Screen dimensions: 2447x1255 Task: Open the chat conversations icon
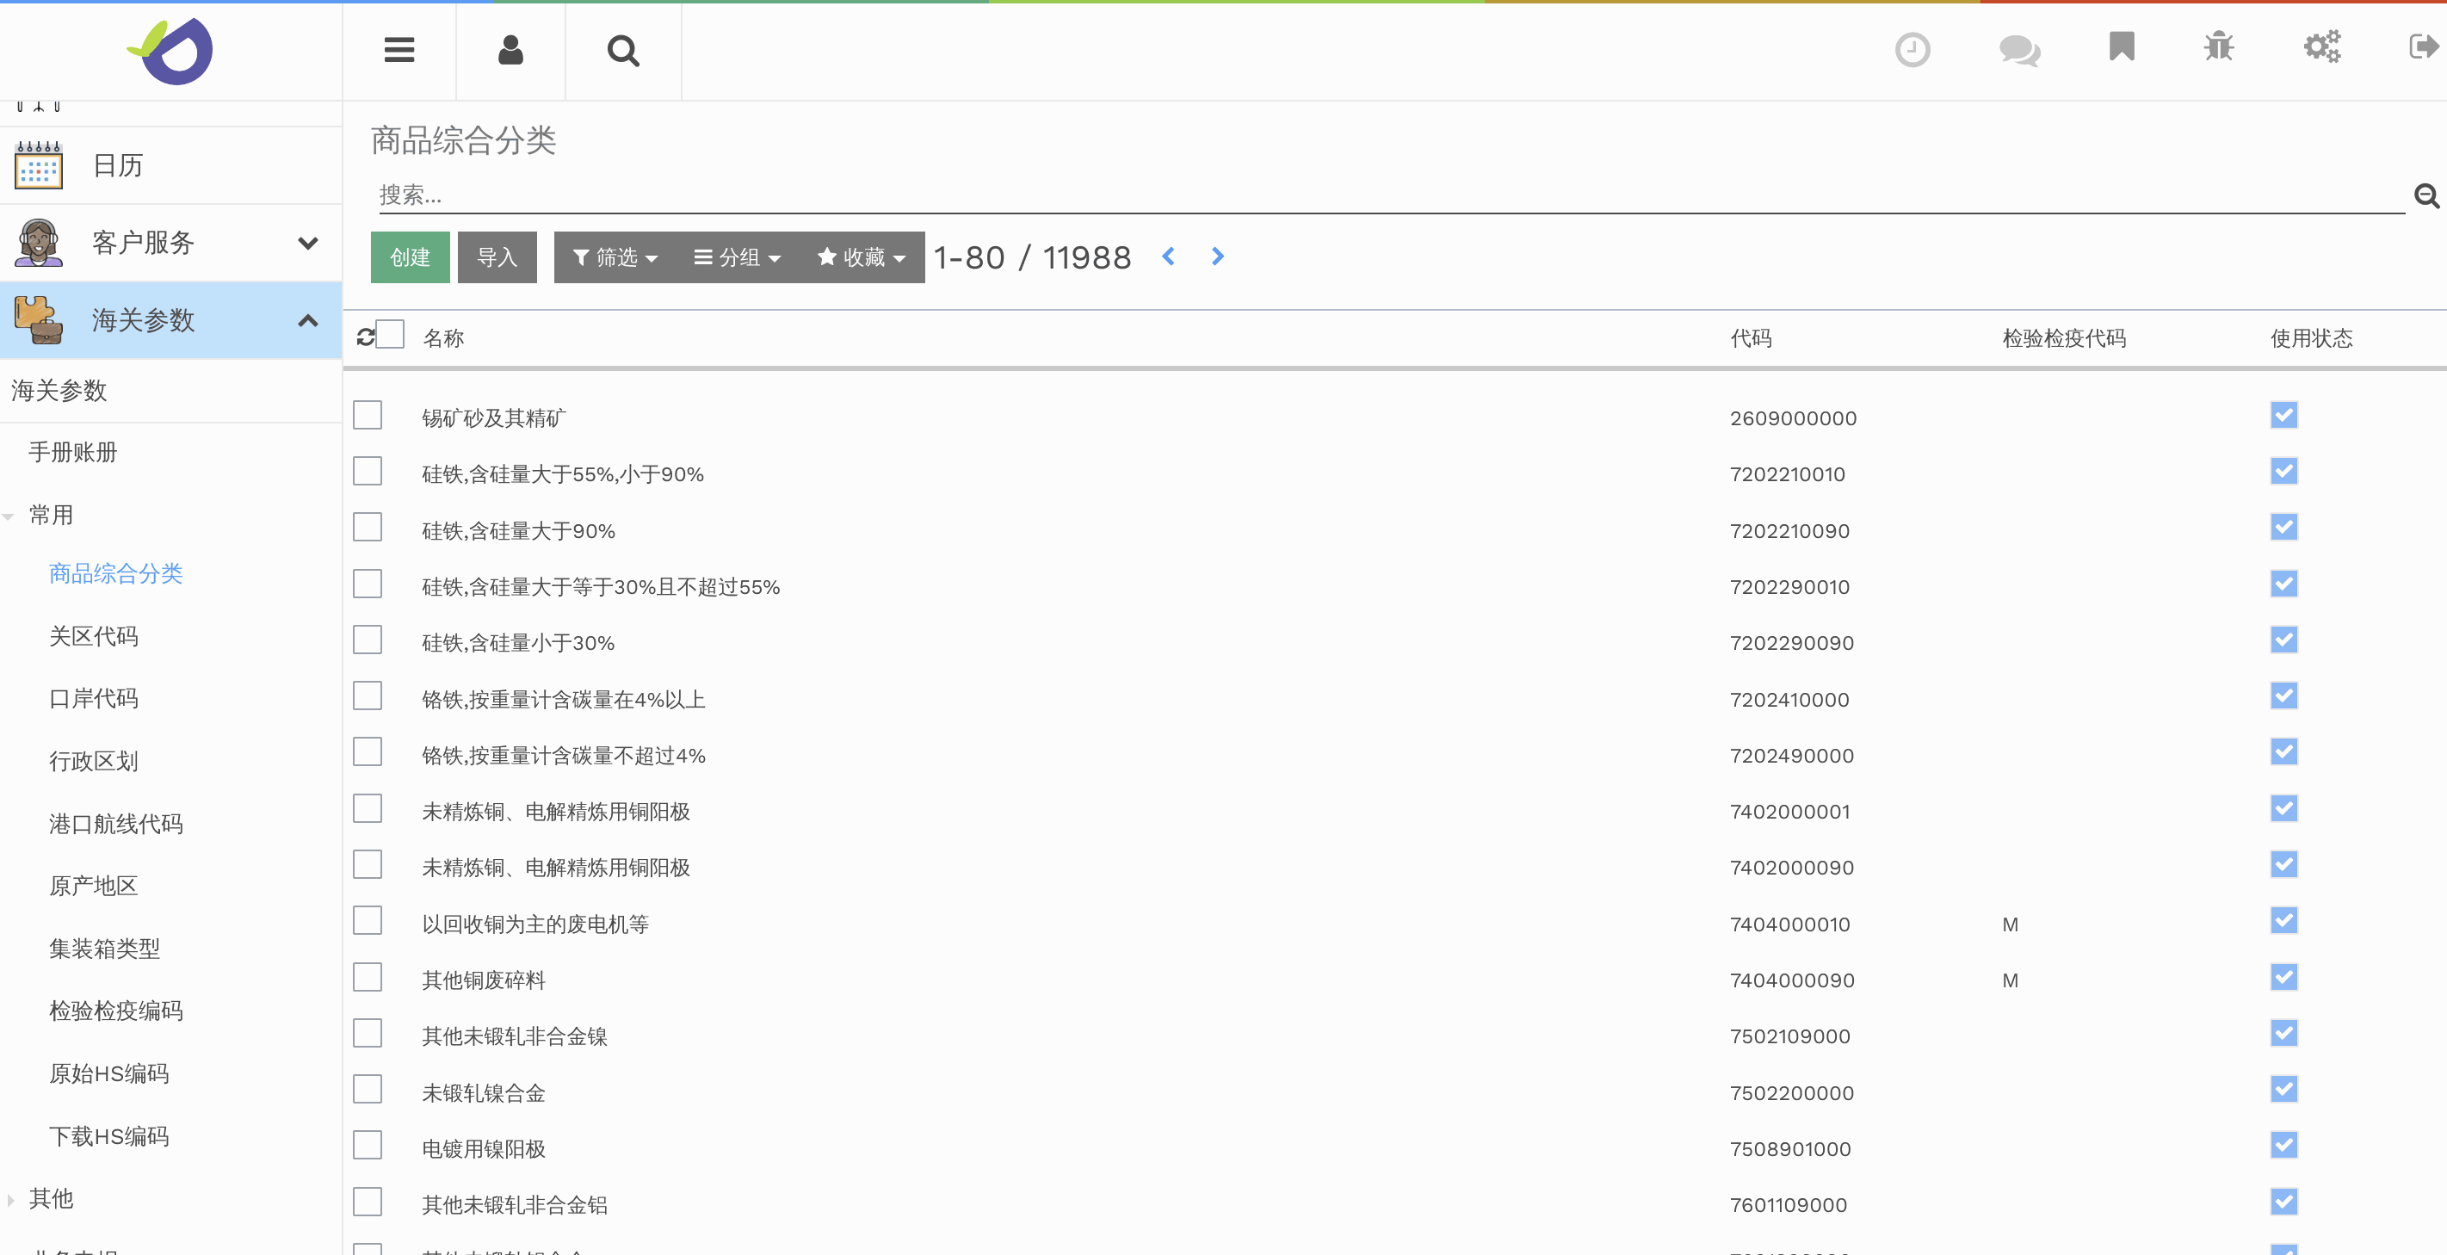(2018, 49)
